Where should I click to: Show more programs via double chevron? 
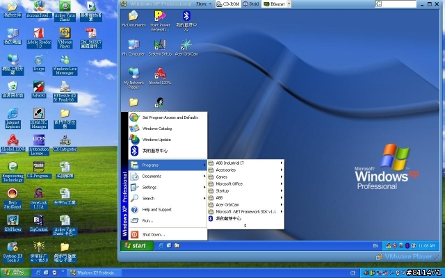pos(245,225)
